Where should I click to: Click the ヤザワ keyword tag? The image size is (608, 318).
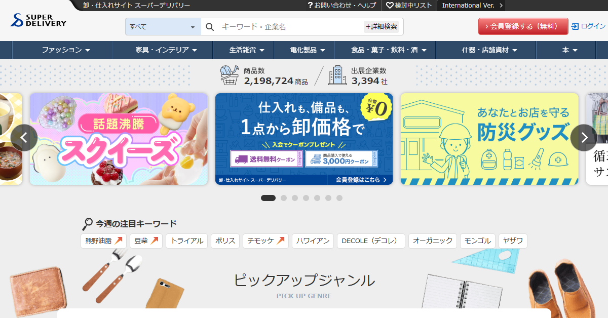[x=513, y=241]
